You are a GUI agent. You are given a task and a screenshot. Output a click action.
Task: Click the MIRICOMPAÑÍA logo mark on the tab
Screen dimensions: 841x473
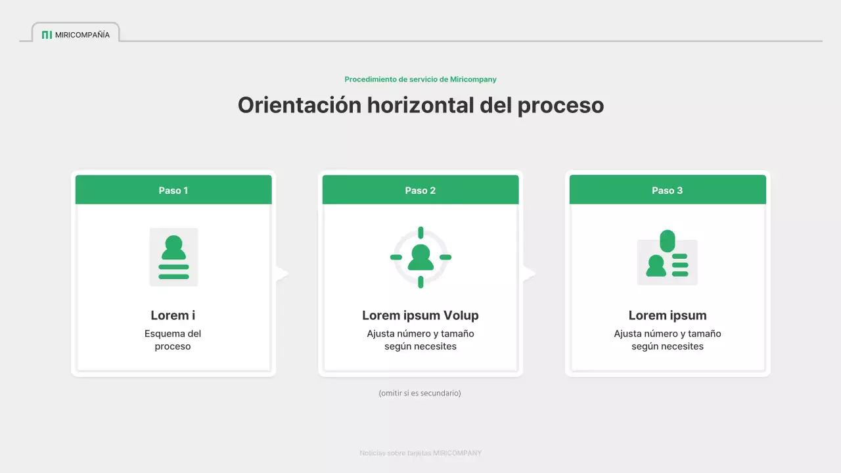[x=47, y=35]
